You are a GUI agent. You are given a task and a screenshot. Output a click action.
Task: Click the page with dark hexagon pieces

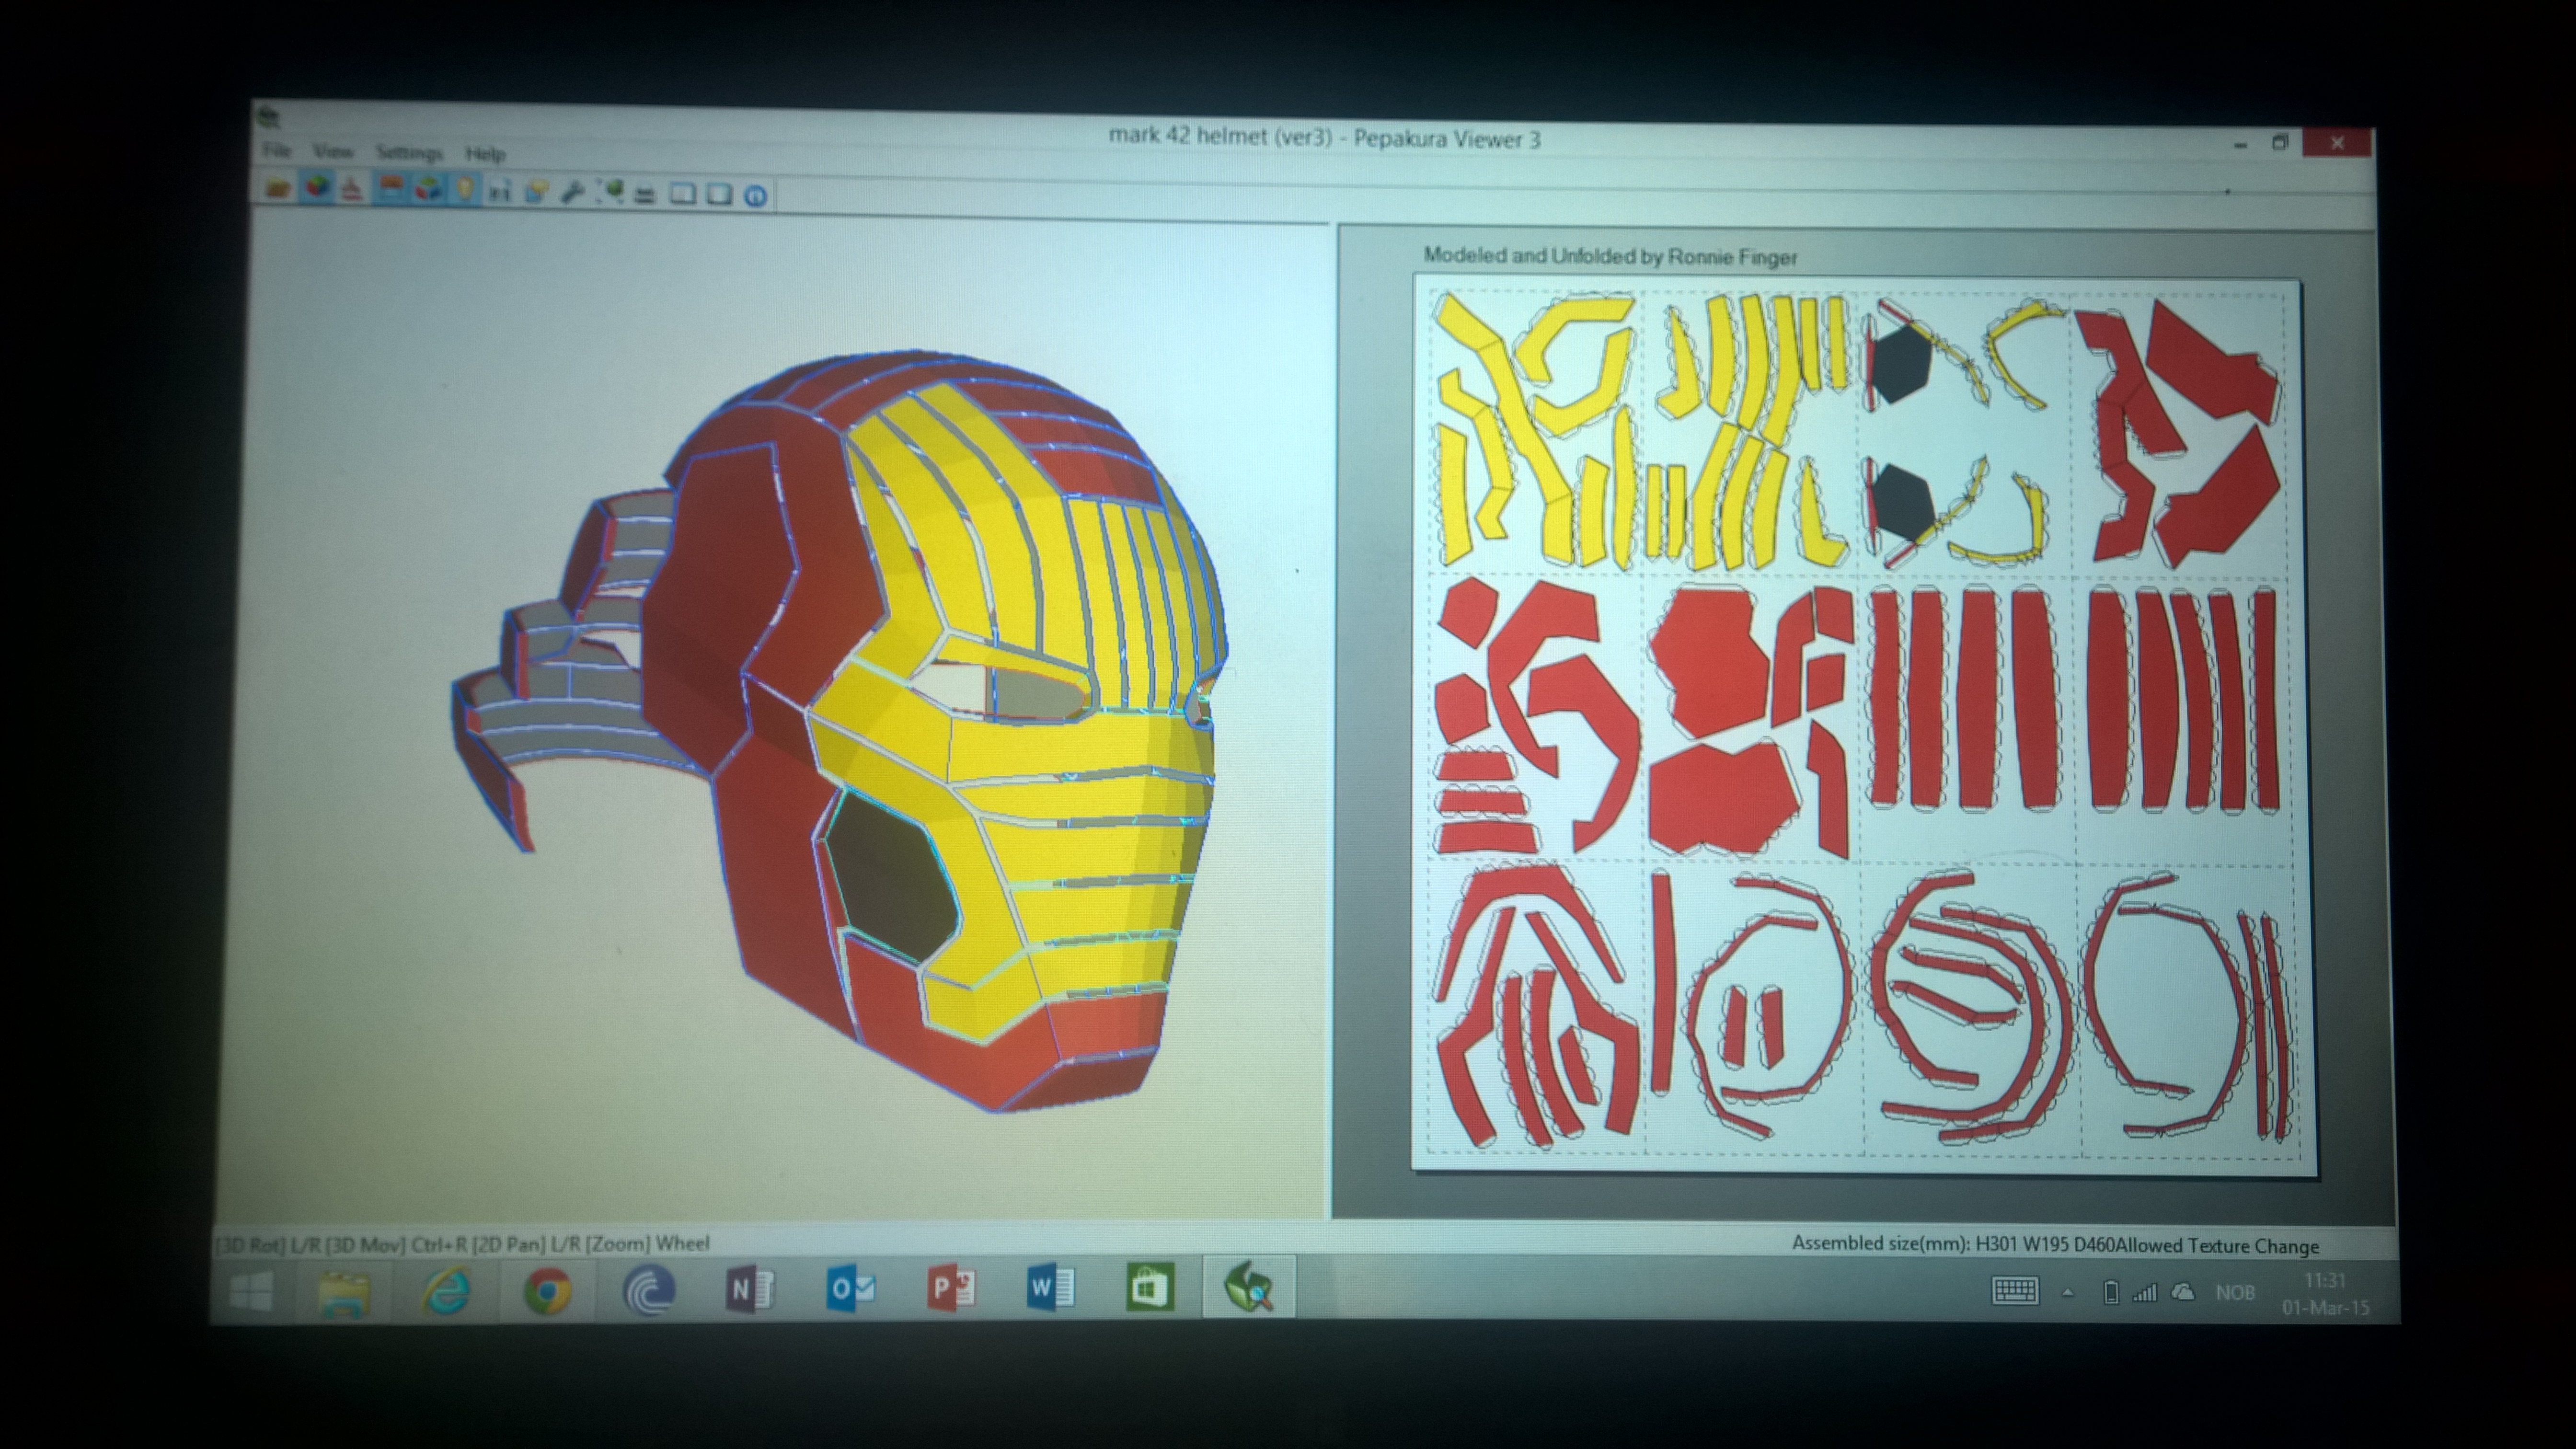pos(1965,433)
